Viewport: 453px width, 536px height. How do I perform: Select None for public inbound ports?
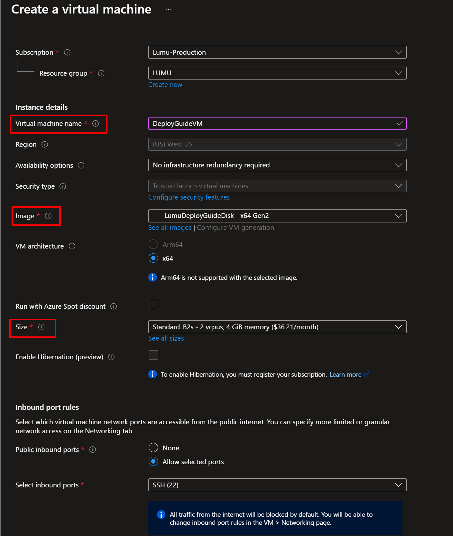click(153, 448)
